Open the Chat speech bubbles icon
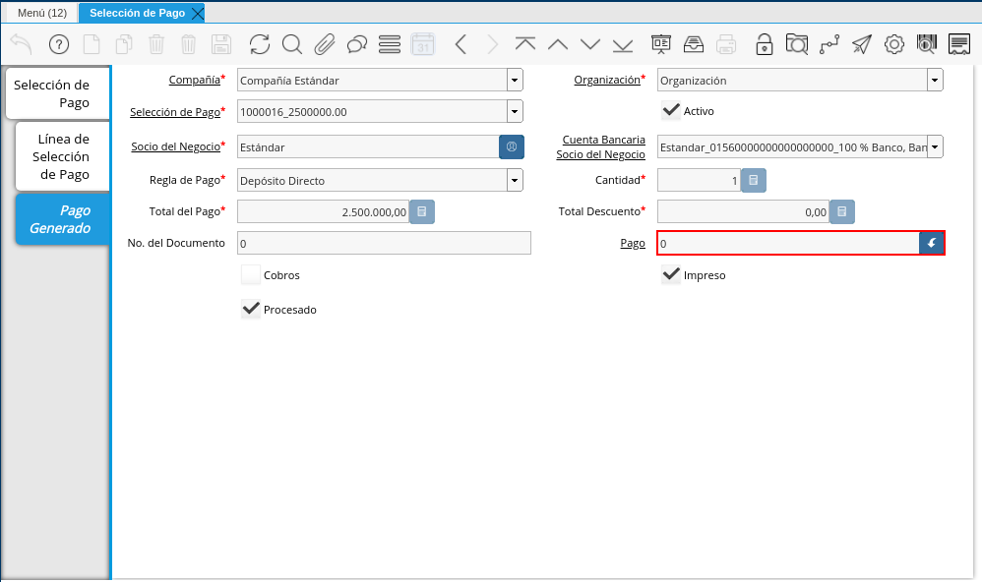The image size is (982, 582). [357, 44]
